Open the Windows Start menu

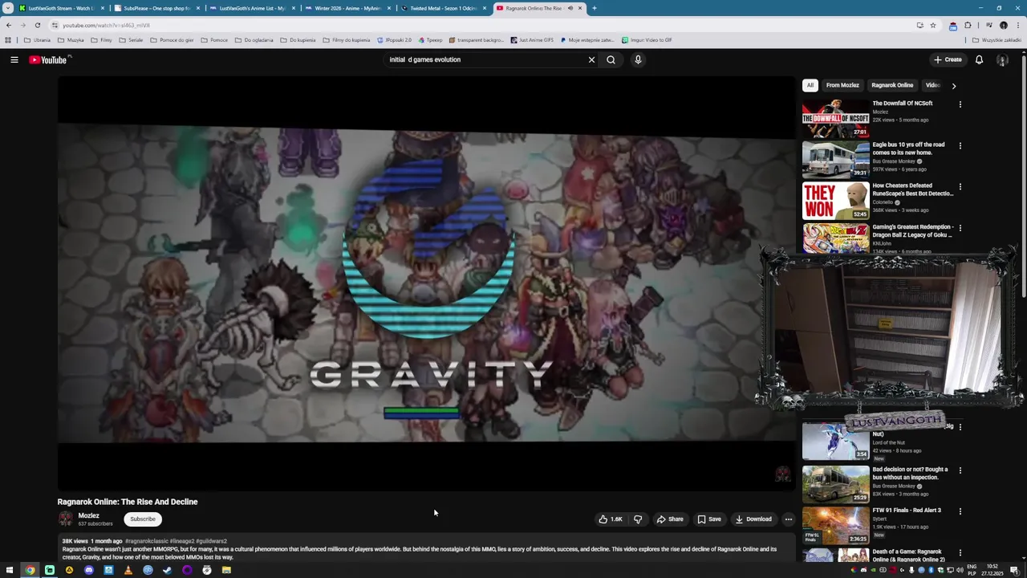pos(10,571)
